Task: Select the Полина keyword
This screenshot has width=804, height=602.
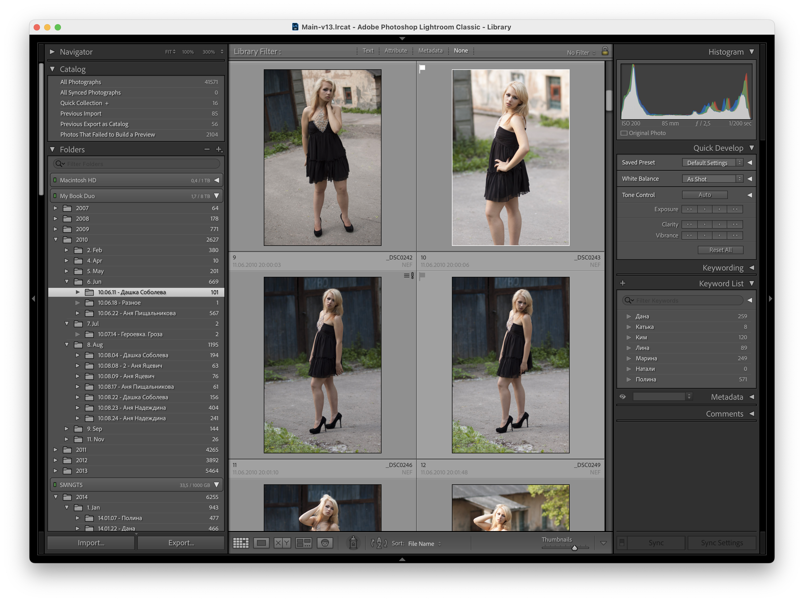Action: point(646,379)
